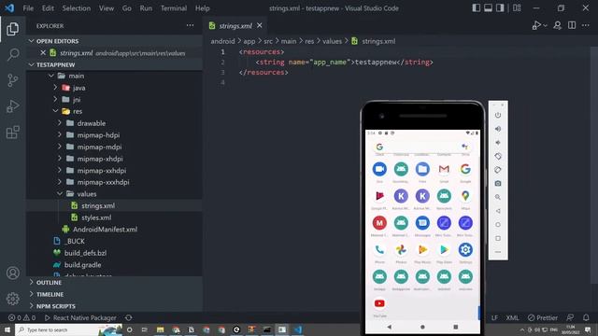Open AndroidManifest.xml in the file tree
Viewport: 598px width, 336px height.
coord(105,230)
